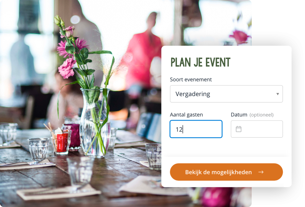
Task: Click the folded napkin on wooden table
Action: tap(58, 193)
